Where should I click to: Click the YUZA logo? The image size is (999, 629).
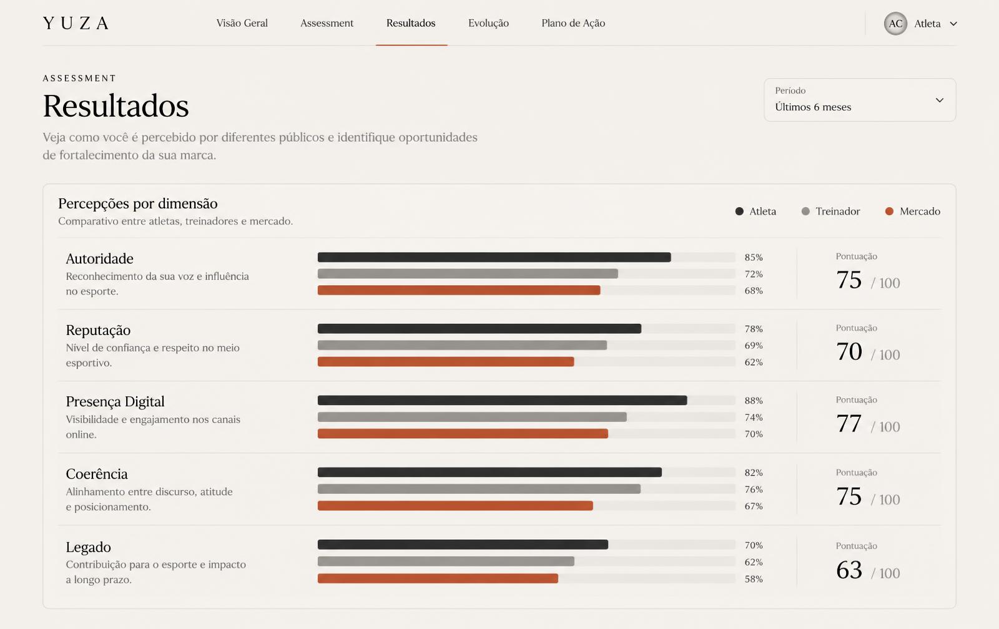[76, 23]
